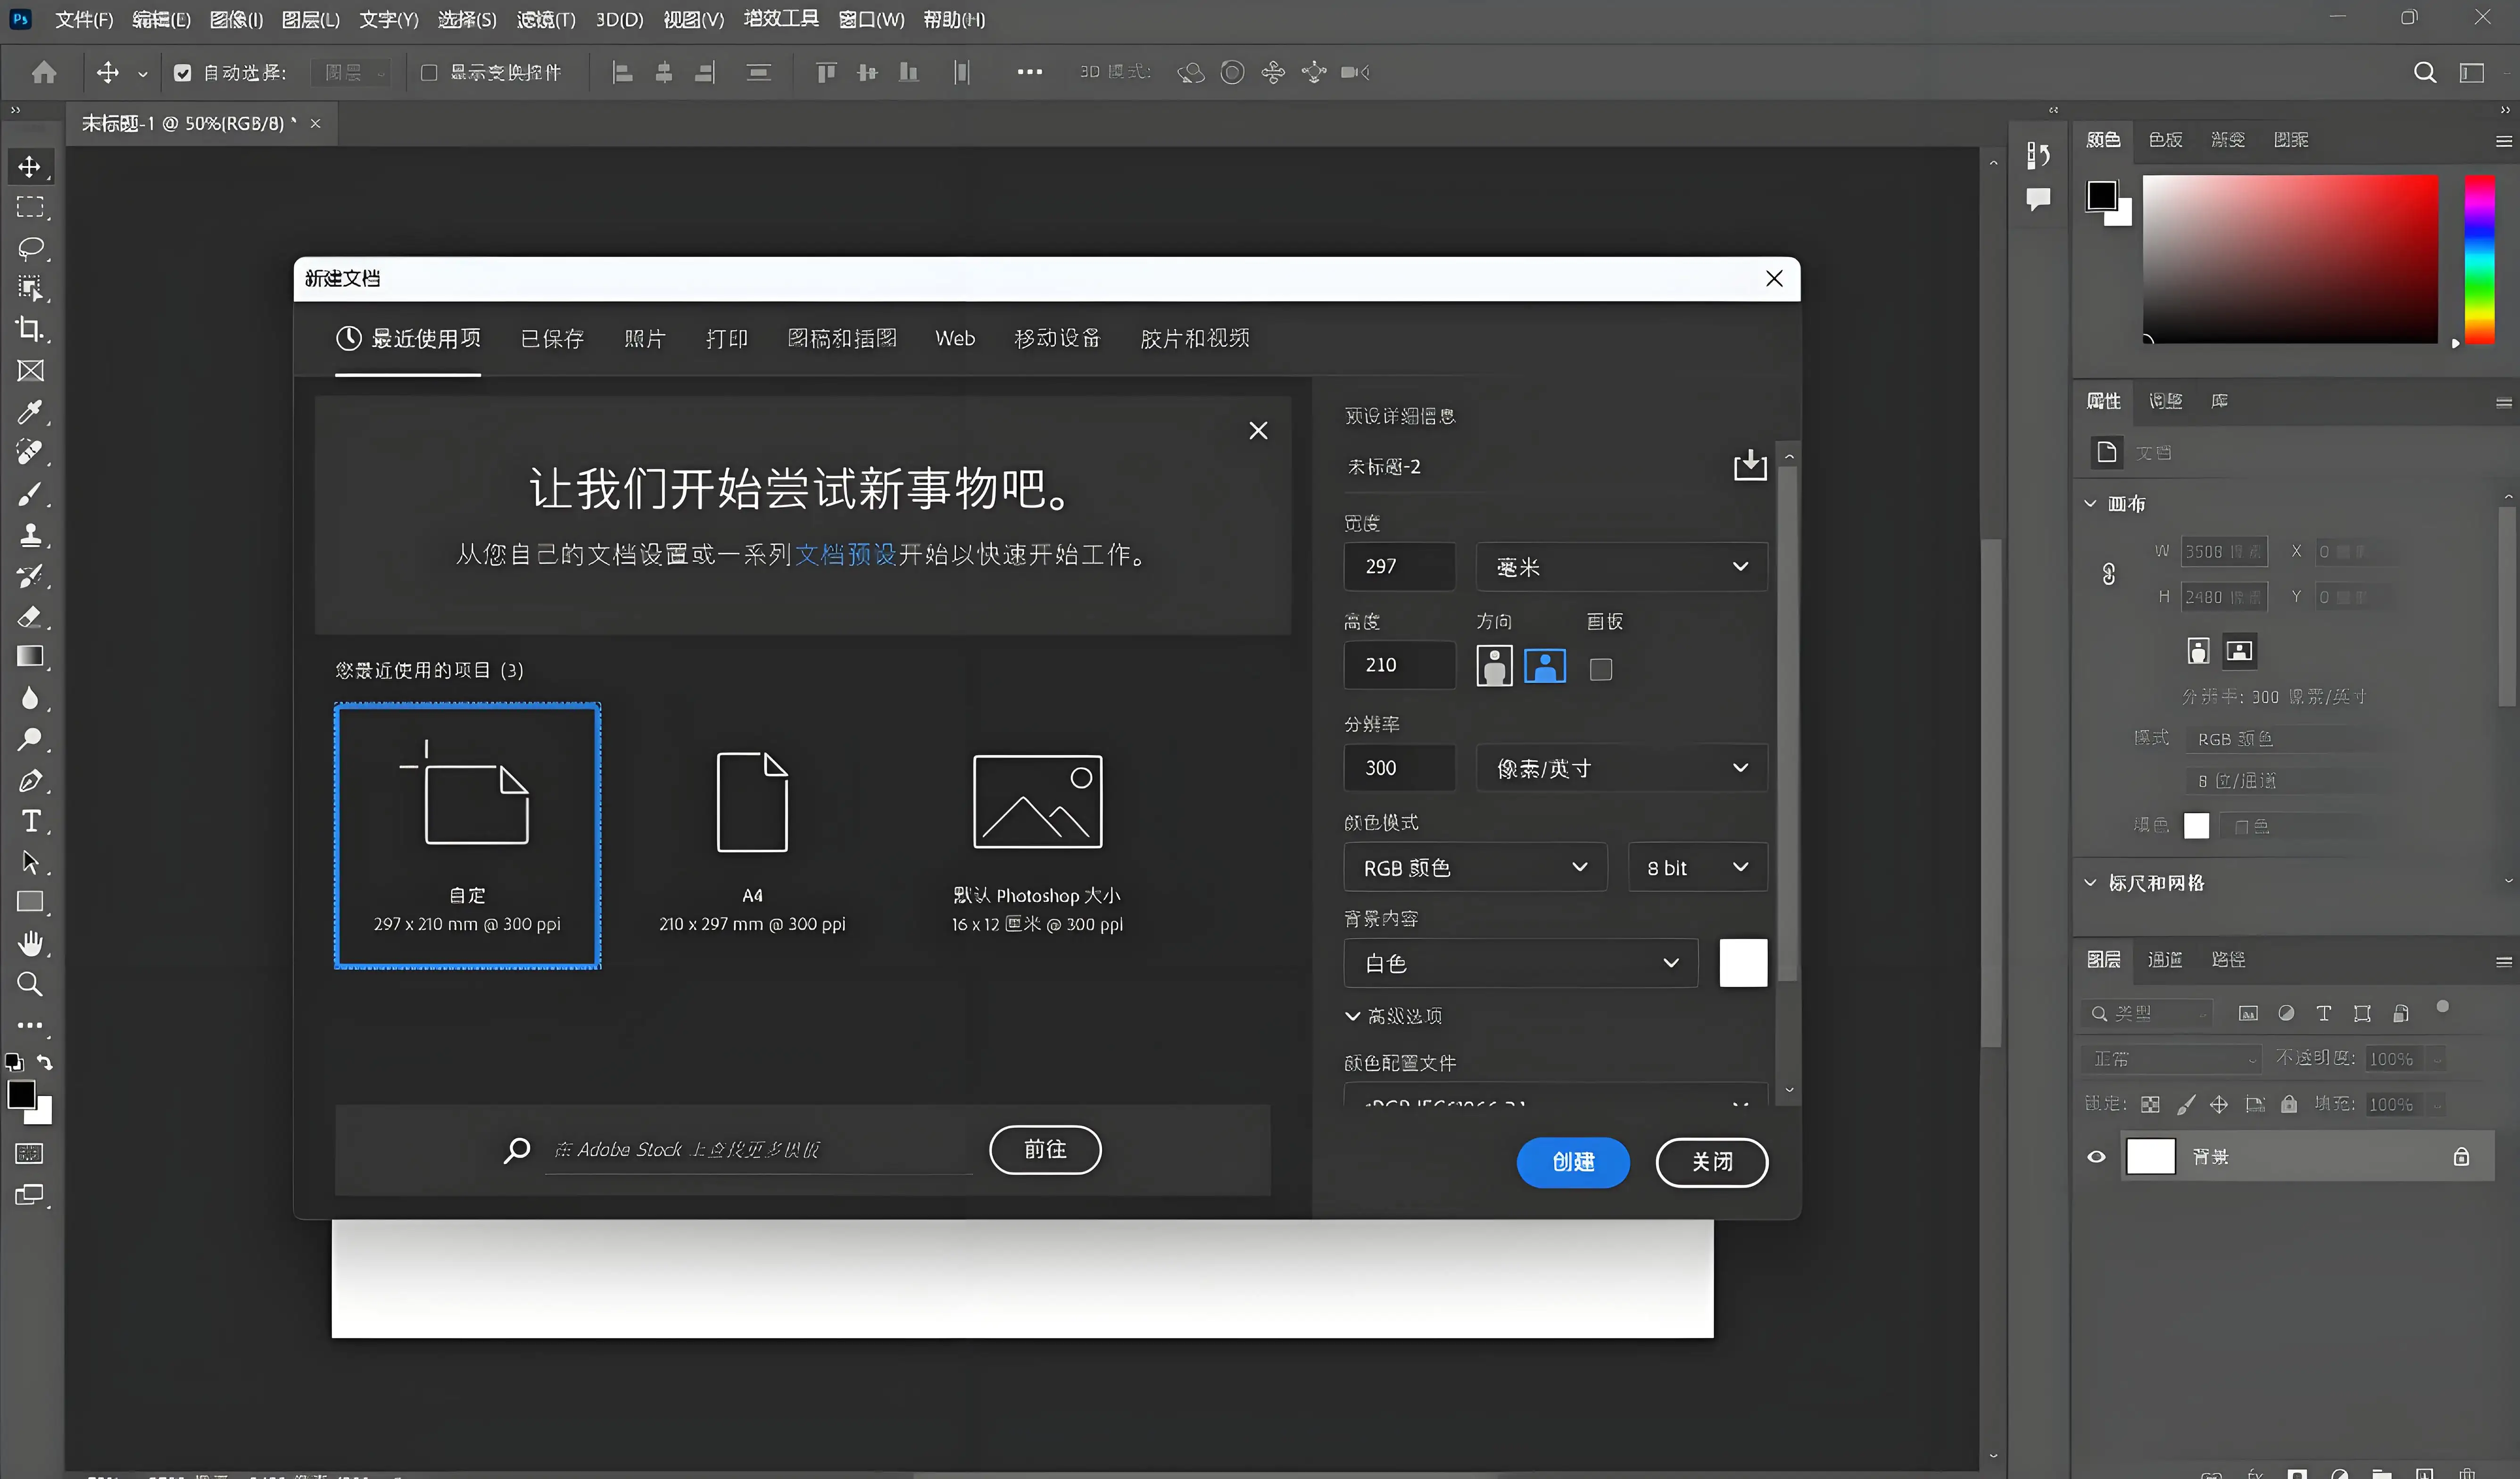Select the Pen tool
This screenshot has width=2520, height=1479.
30,780
